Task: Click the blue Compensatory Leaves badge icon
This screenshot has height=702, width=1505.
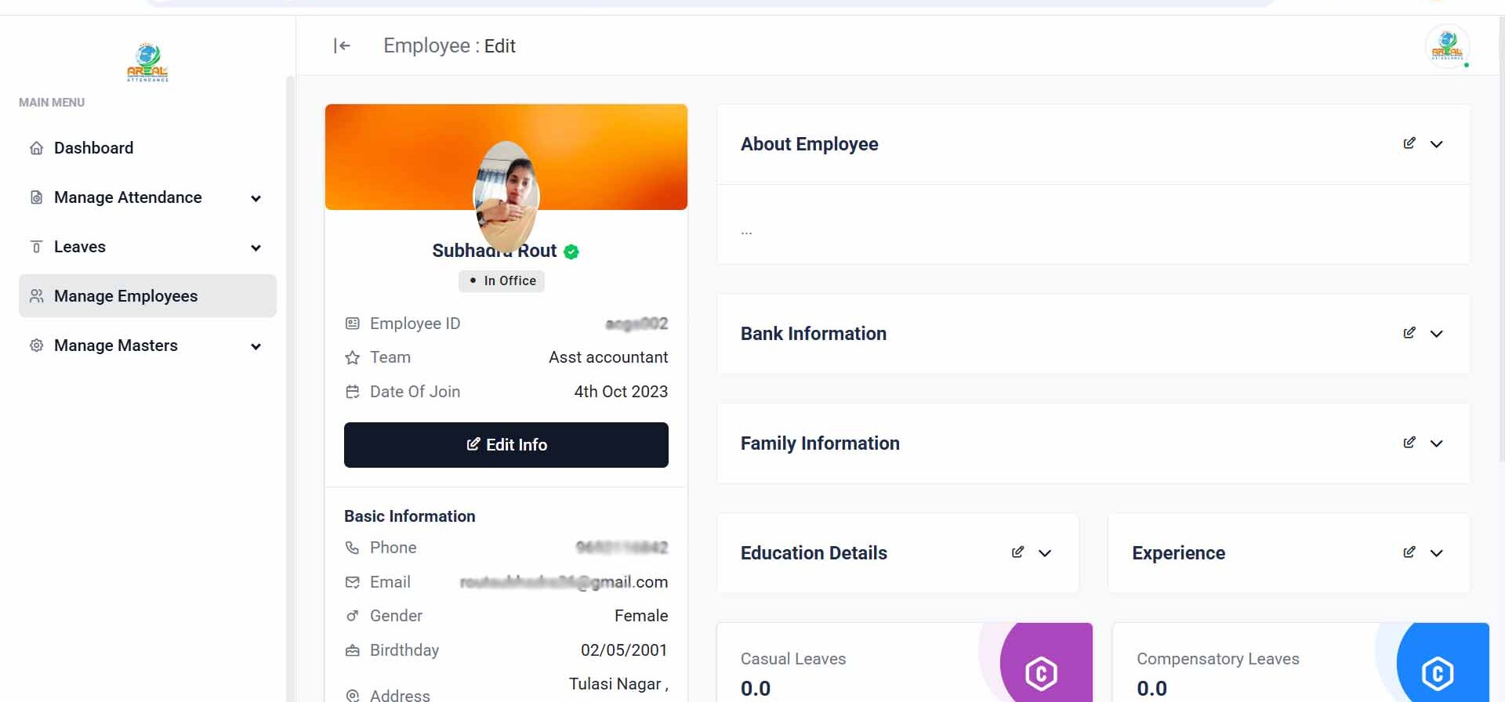Action: [x=1437, y=672]
